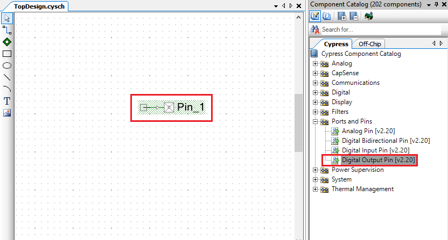
Task: Click the Digital Input Pin component icon
Action: click(335, 150)
